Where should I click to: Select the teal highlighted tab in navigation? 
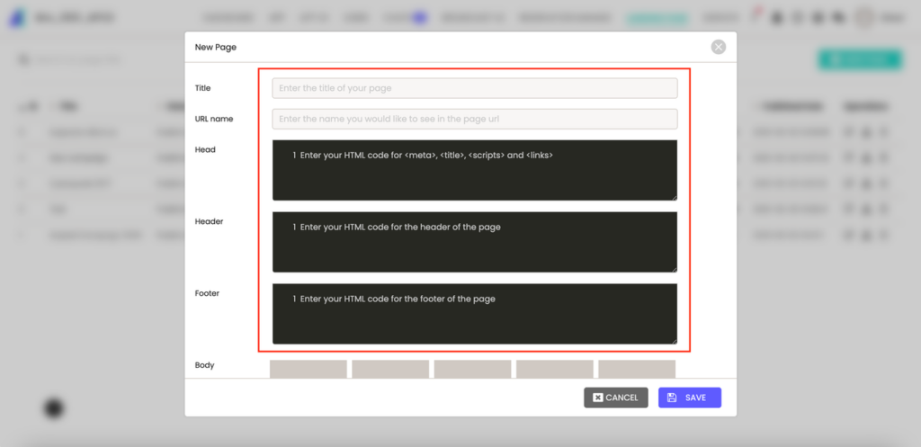coord(657,17)
